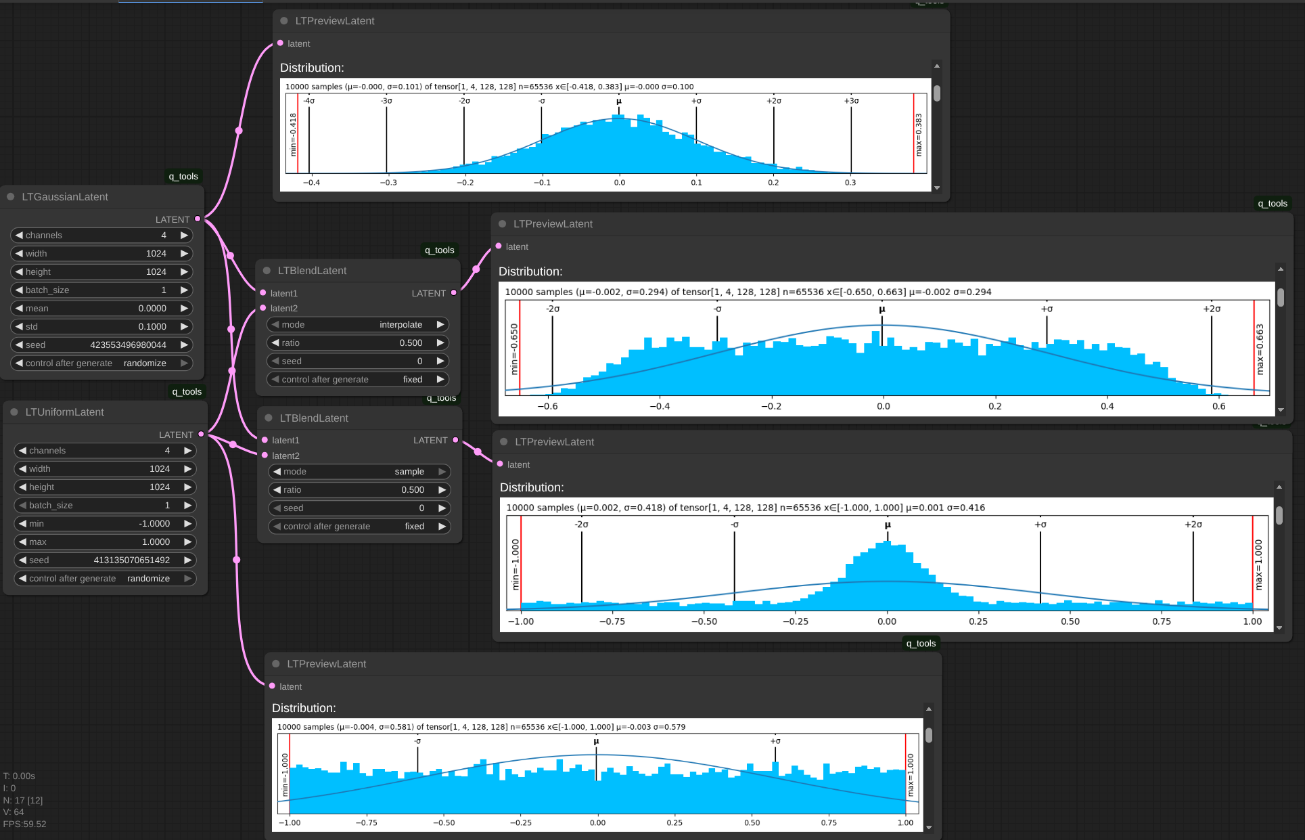Increase LTGaussianLatent width with right arrow
1305x840 pixels.
click(184, 254)
